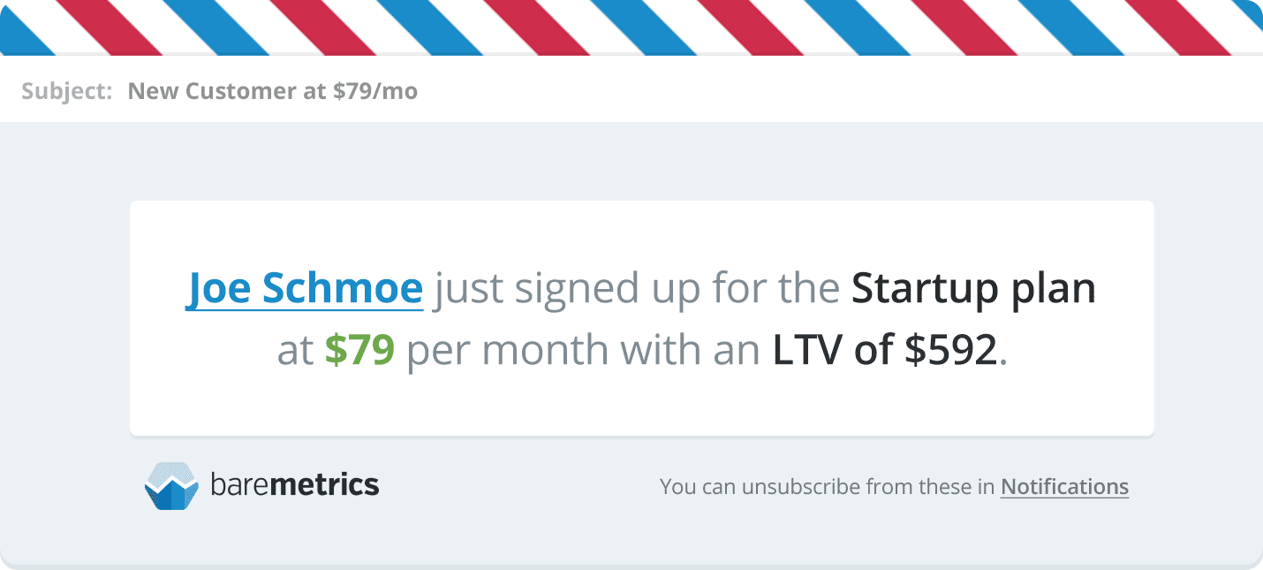The width and height of the screenshot is (1263, 570).
Task: Click the bold "Startup plan" text
Action: pos(973,291)
